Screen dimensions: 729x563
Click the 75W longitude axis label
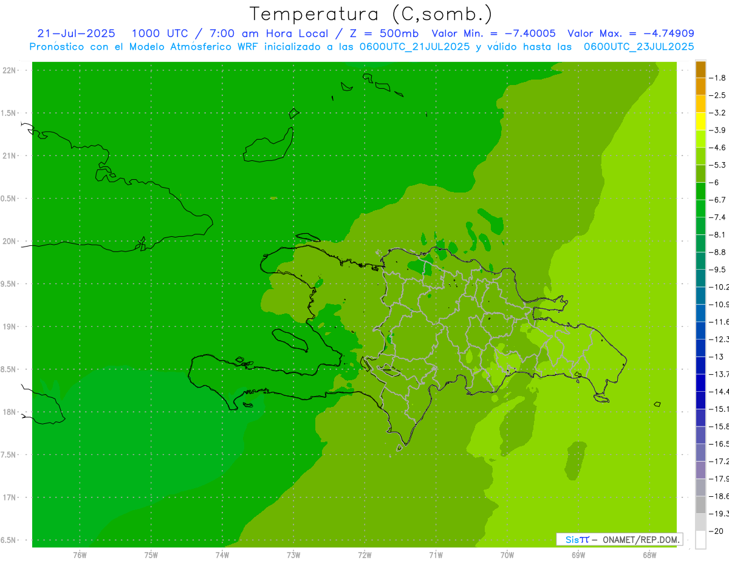coord(151,554)
